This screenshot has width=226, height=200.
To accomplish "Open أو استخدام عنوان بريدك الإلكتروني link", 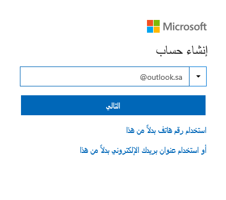I will [143, 150].
